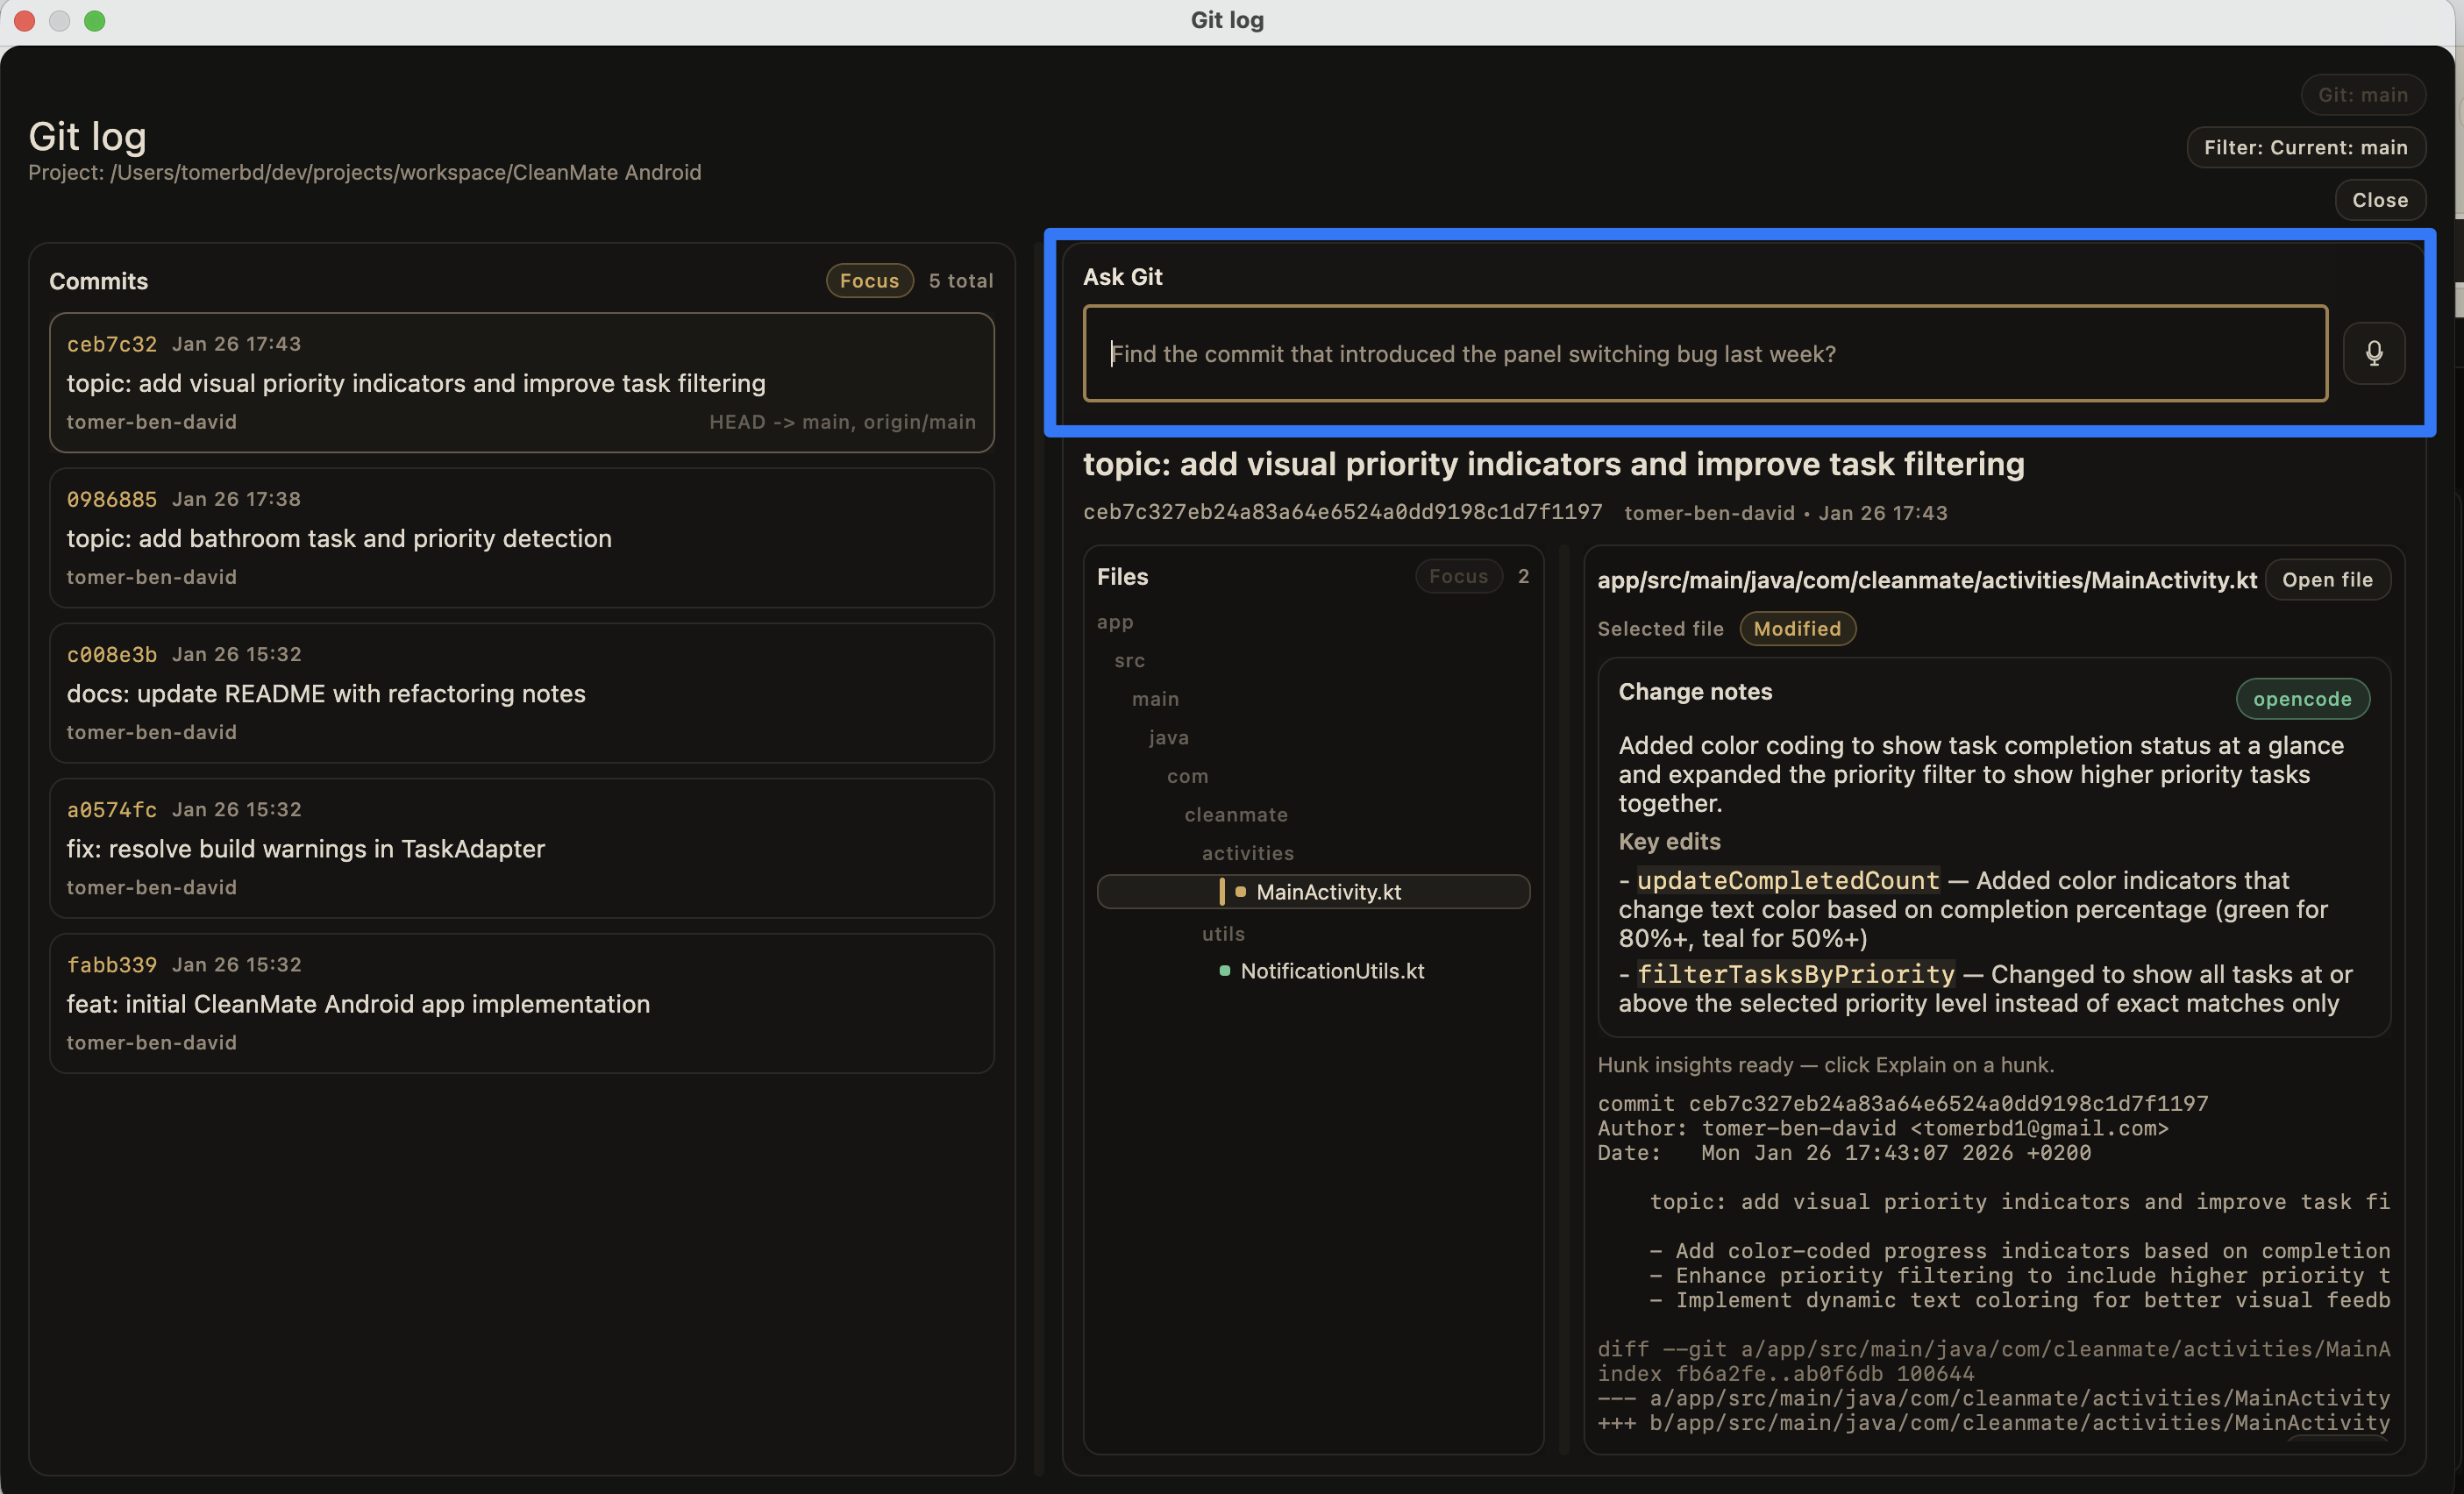Click the Git: main branch badge

click(x=2362, y=94)
